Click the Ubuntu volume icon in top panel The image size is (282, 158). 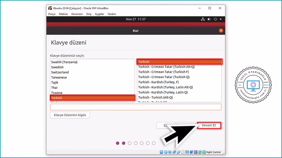click(x=209, y=19)
